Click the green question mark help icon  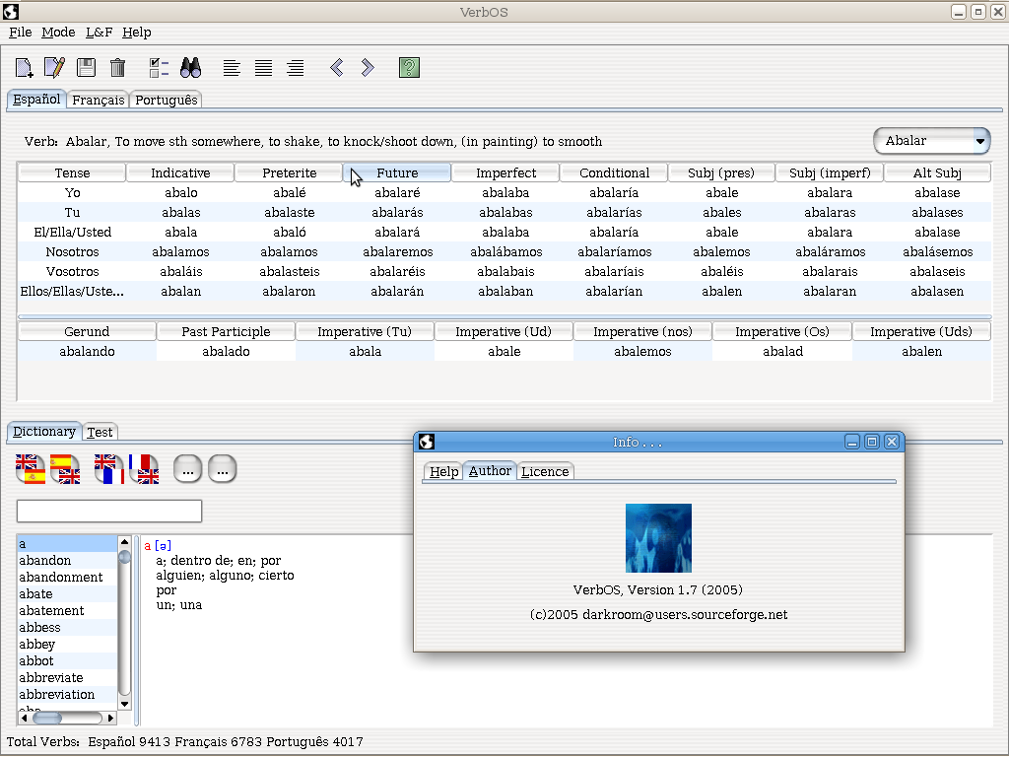coord(410,68)
